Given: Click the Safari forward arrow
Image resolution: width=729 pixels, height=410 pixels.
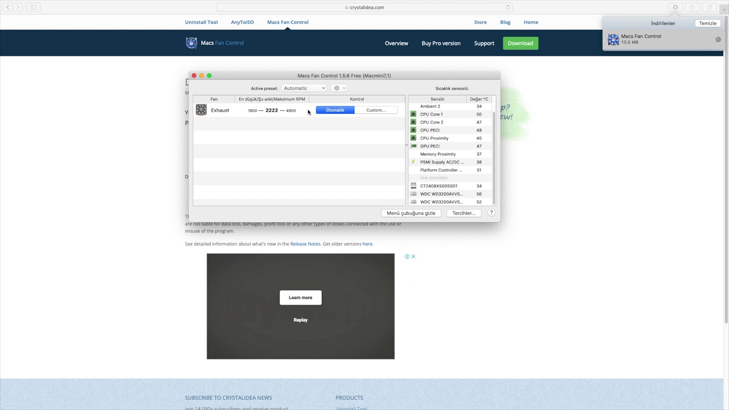Looking at the screenshot, I should coord(18,7).
